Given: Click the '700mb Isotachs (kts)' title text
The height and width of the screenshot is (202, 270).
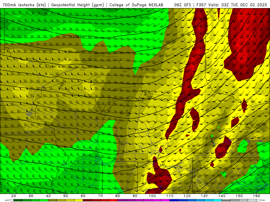Looking at the screenshot, I should [24, 5].
